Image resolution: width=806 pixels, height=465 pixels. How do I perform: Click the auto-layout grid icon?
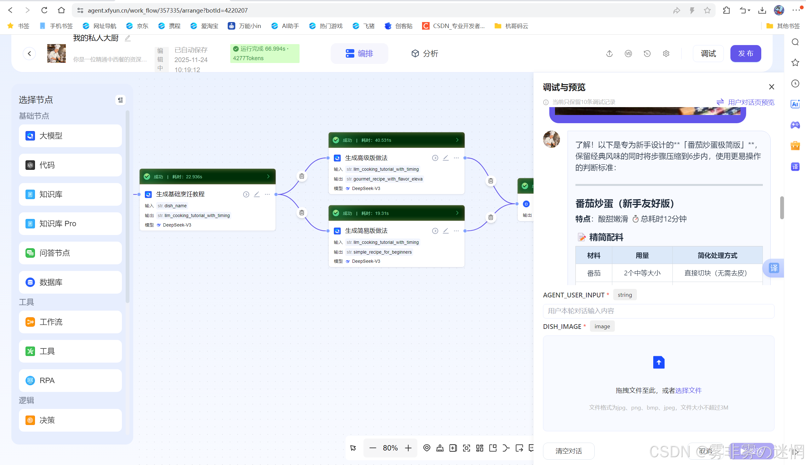click(479, 448)
